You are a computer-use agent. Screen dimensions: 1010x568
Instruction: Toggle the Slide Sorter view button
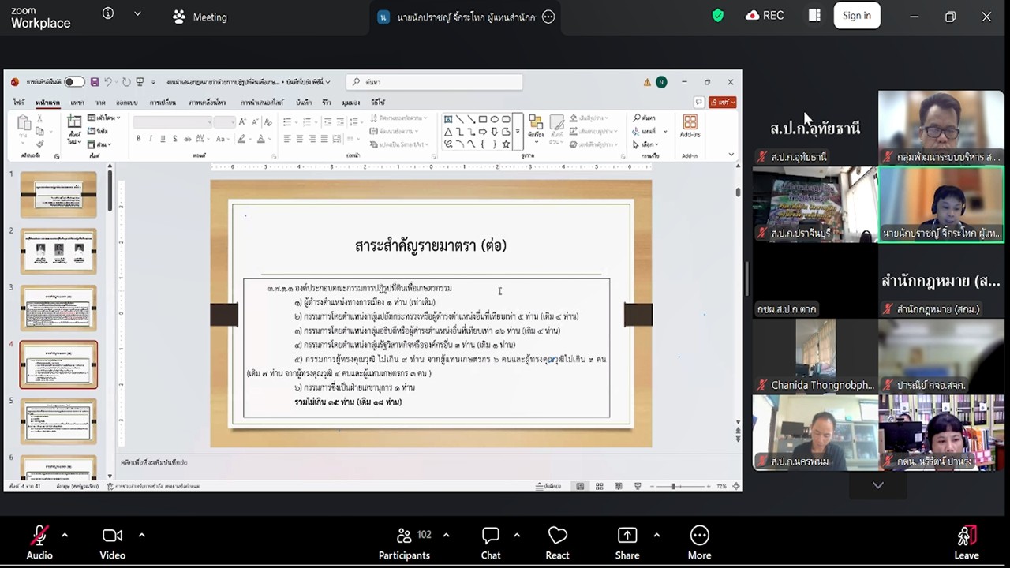pyautogui.click(x=600, y=487)
